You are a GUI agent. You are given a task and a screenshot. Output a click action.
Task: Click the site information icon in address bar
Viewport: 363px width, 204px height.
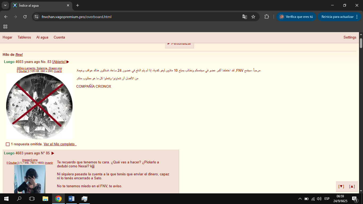37,17
